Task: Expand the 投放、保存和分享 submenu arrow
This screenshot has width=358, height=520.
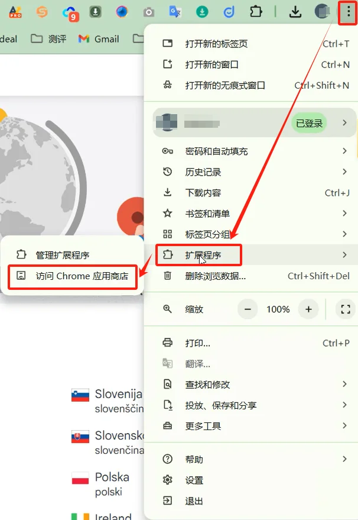Action: tap(344, 405)
